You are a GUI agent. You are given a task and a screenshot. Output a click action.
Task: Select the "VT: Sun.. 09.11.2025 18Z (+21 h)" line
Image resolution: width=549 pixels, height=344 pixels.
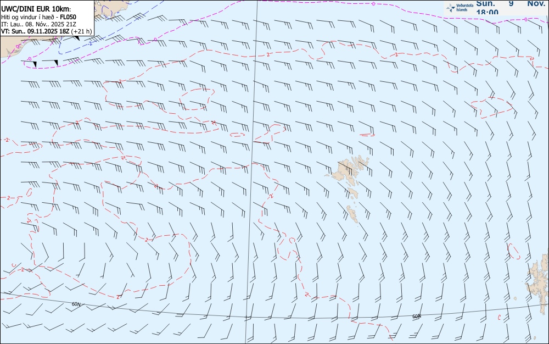46,31
